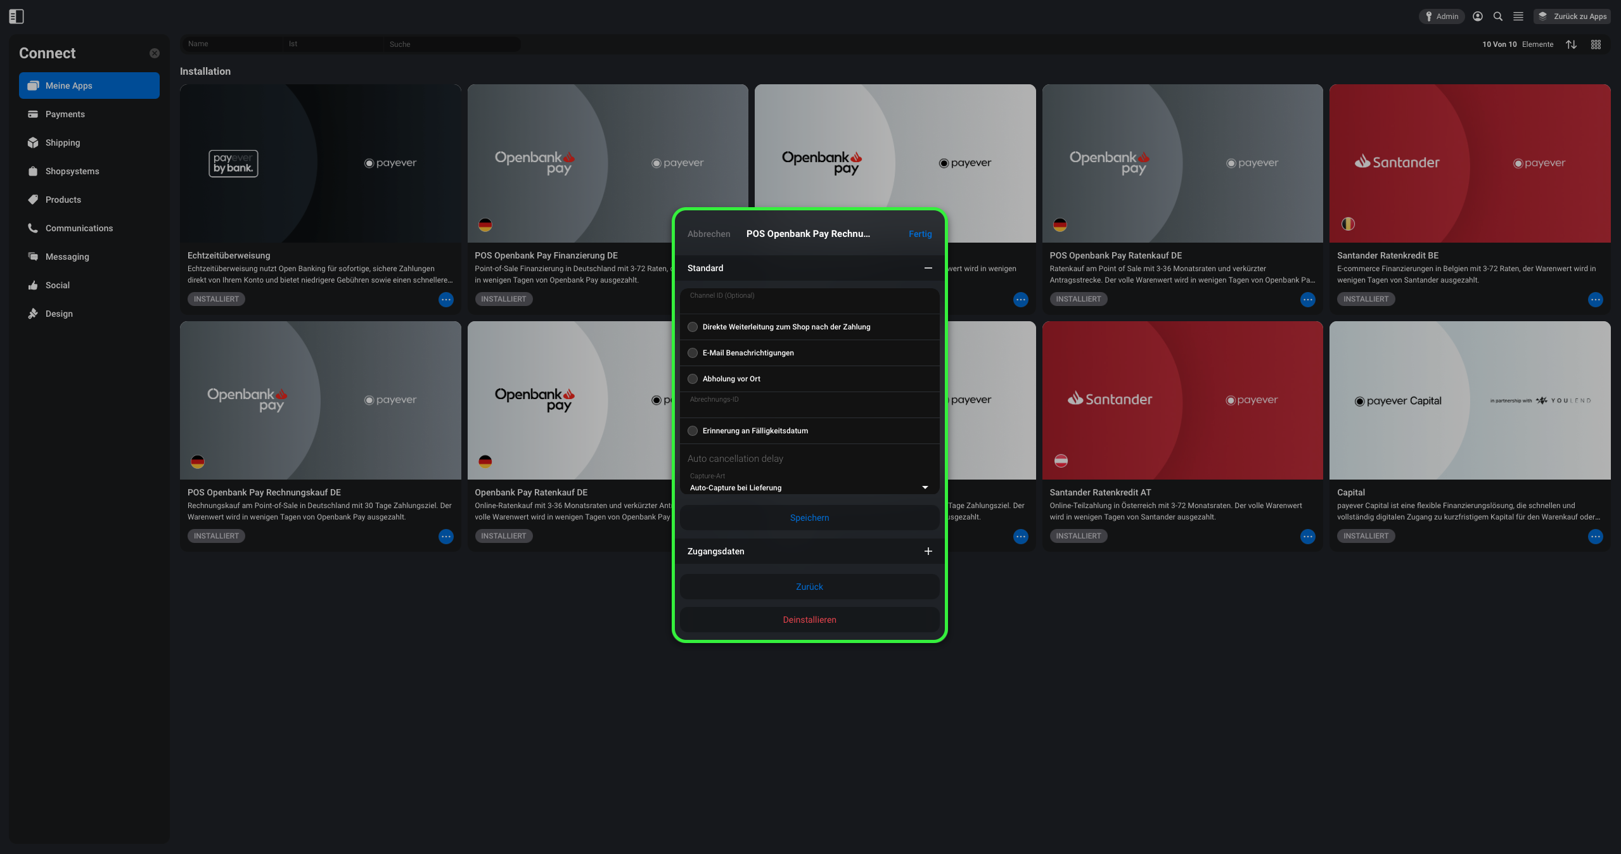The image size is (1621, 854).
Task: Open the hamburger menu icon in the top bar
Action: [x=1518, y=16]
